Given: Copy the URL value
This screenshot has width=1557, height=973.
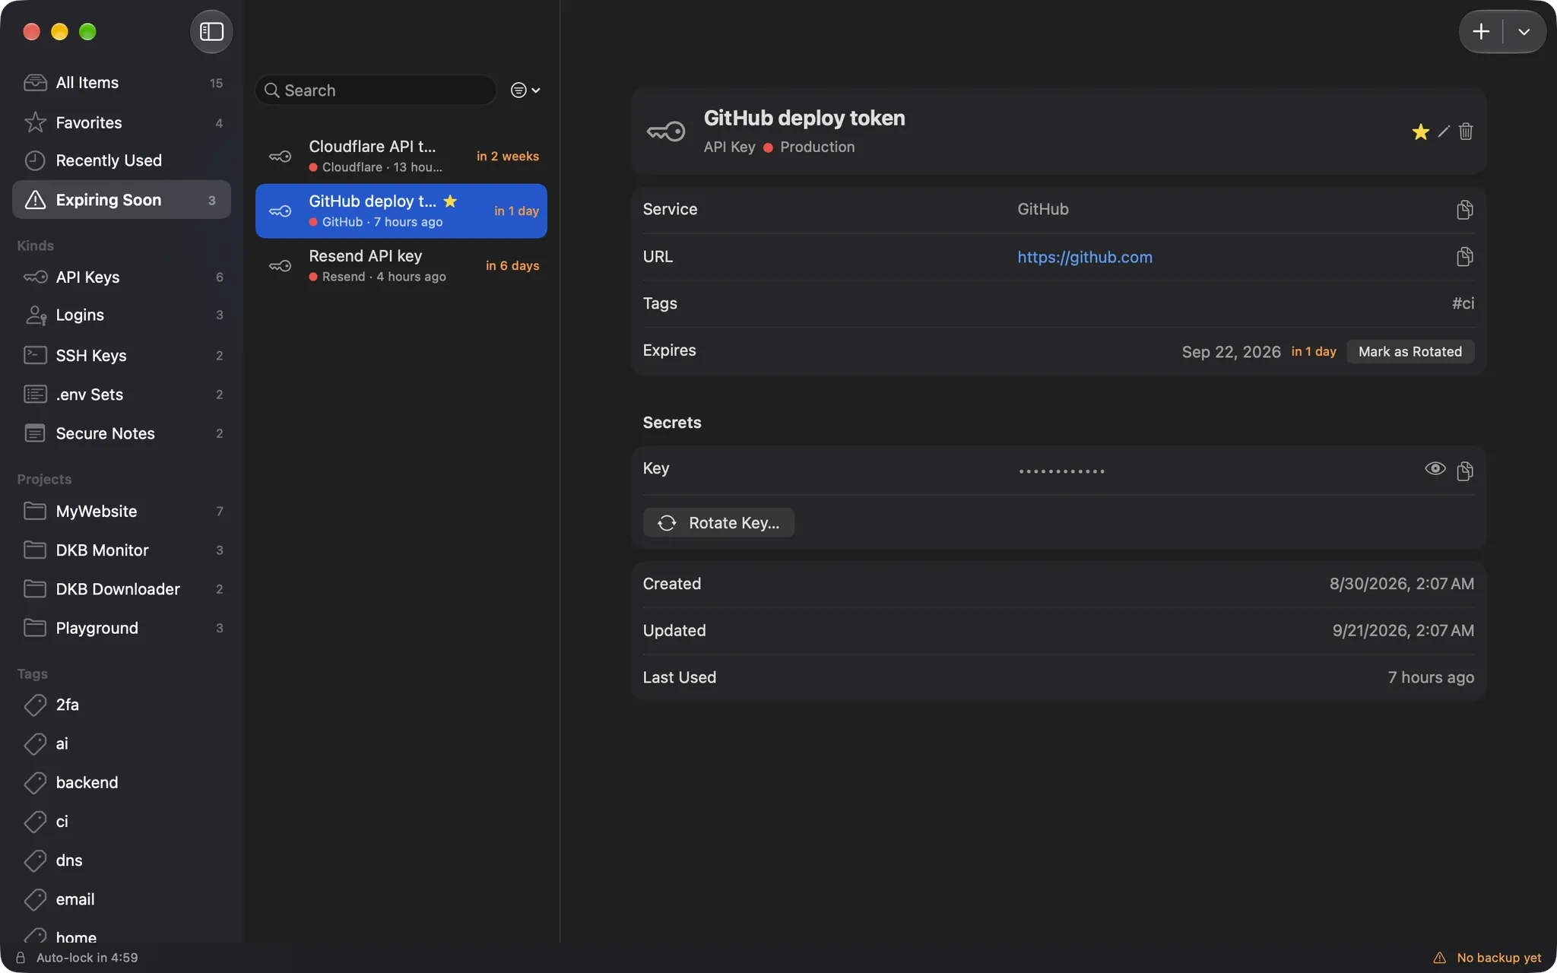Looking at the screenshot, I should 1465,257.
